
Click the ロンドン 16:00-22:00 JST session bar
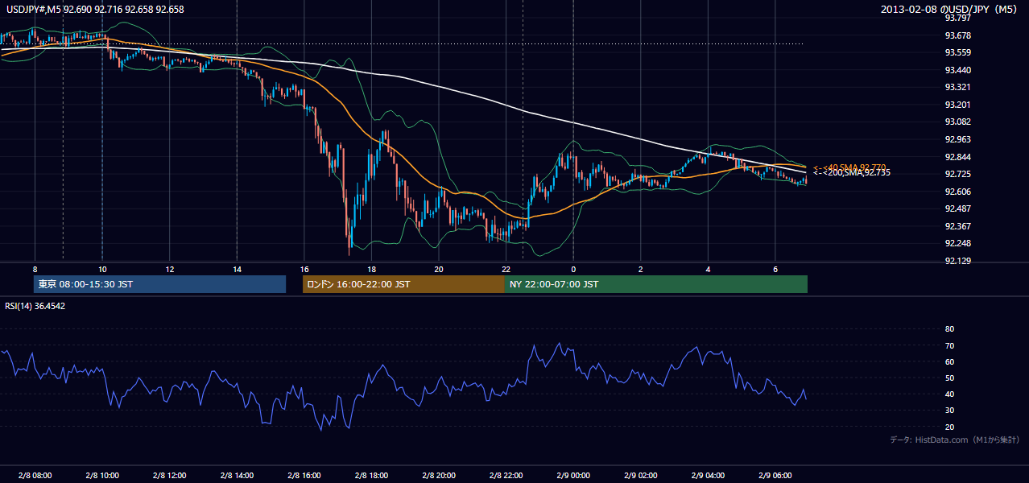[403, 284]
